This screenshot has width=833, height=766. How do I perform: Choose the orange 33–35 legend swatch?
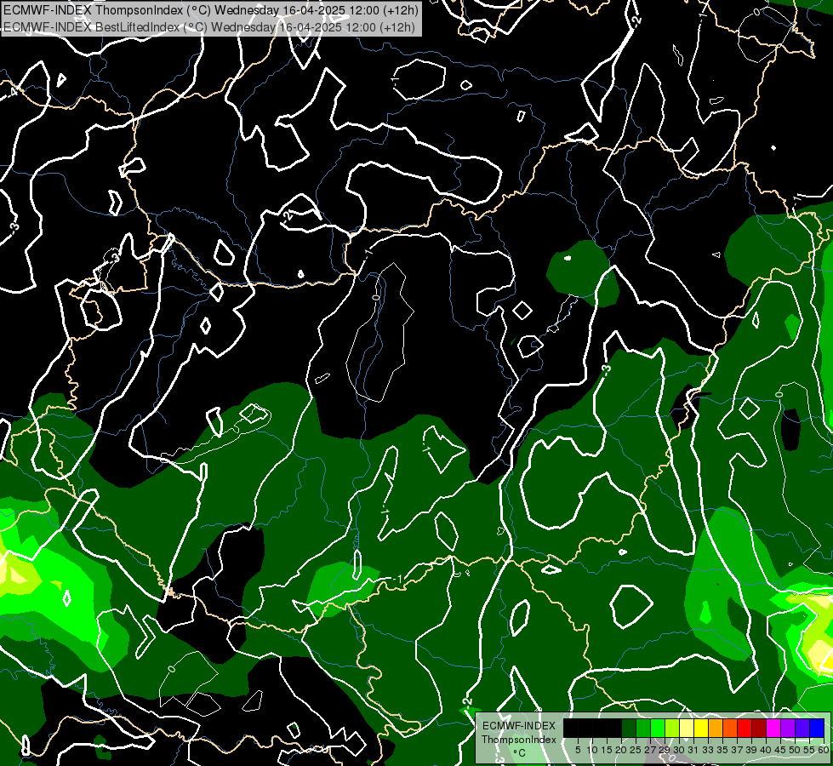pyautogui.click(x=716, y=728)
